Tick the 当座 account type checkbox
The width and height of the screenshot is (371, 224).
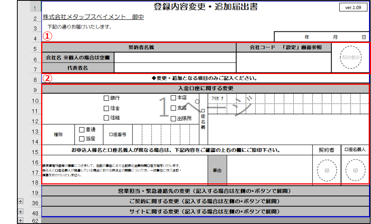(x=82, y=139)
